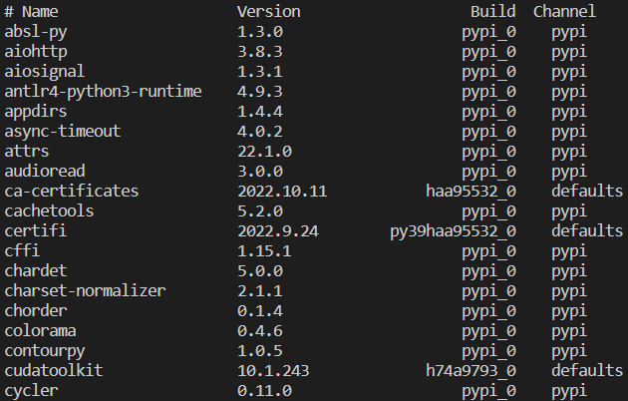Click the Version column header
This screenshot has height=401, width=628.
(x=268, y=12)
